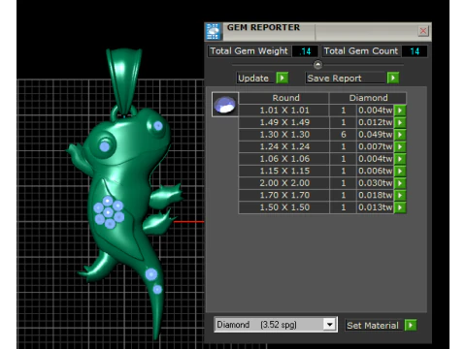Select the 1.24 X 1.24 size cell
The image size is (466, 349).
coord(284,146)
